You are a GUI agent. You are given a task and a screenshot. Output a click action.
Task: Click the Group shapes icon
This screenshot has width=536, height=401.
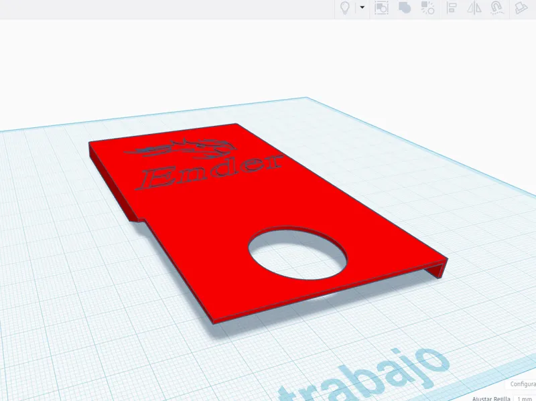[381, 7]
